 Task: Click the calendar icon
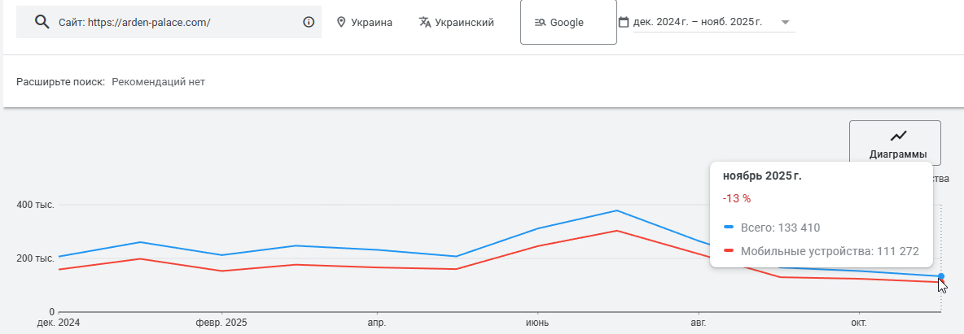pos(624,22)
